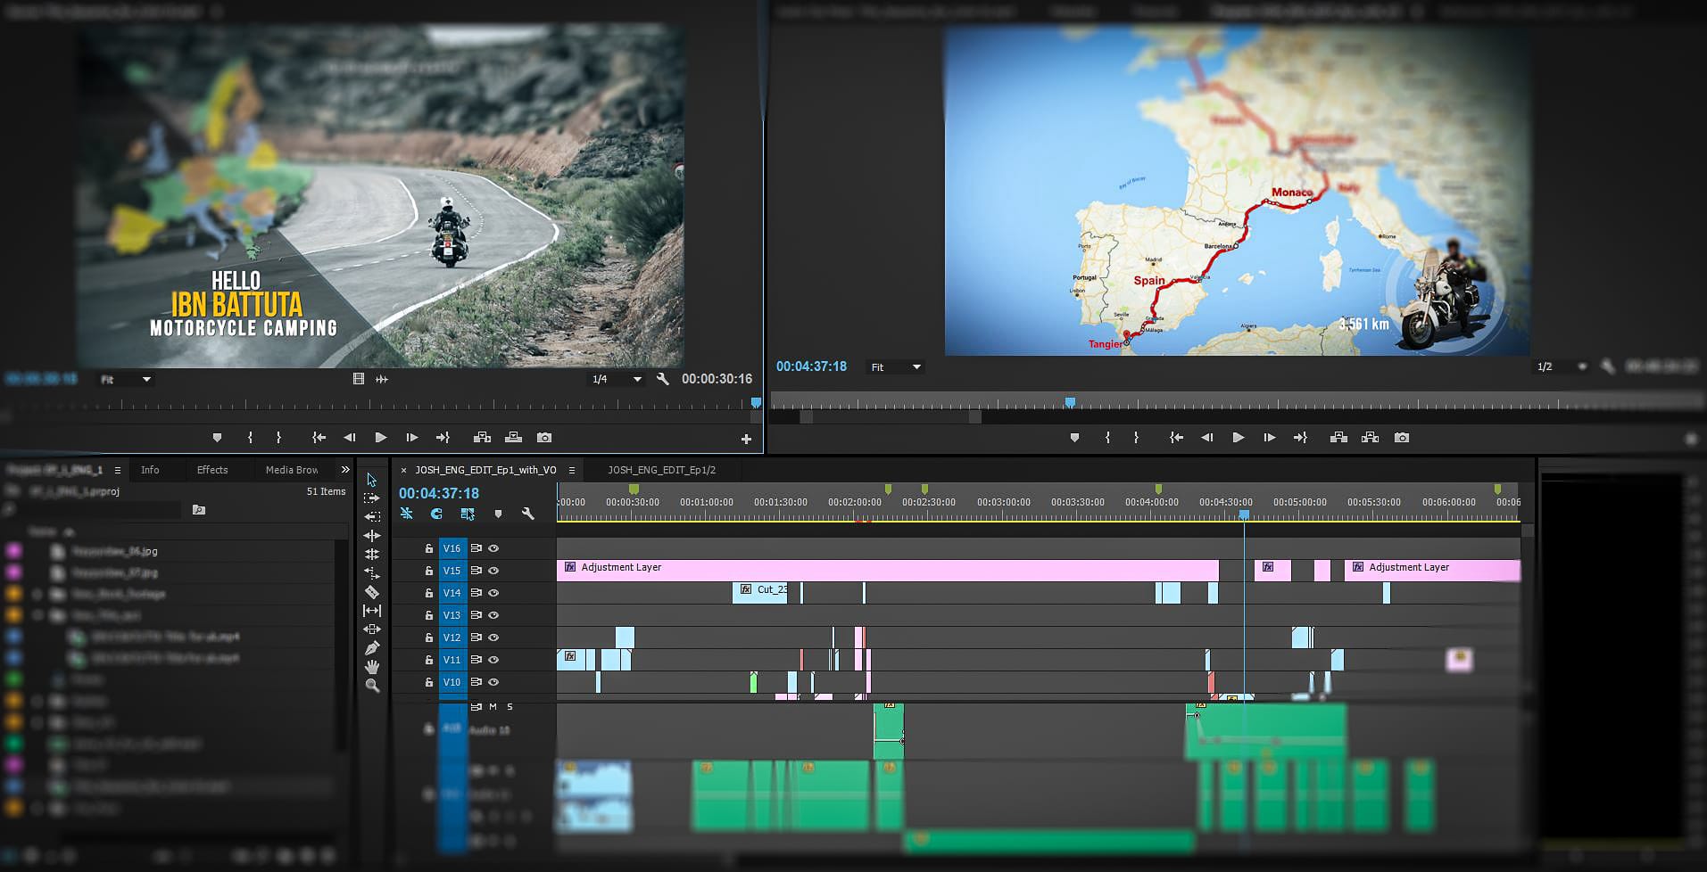Open Source monitor settings wrench
The image size is (1707, 872).
coord(663,379)
